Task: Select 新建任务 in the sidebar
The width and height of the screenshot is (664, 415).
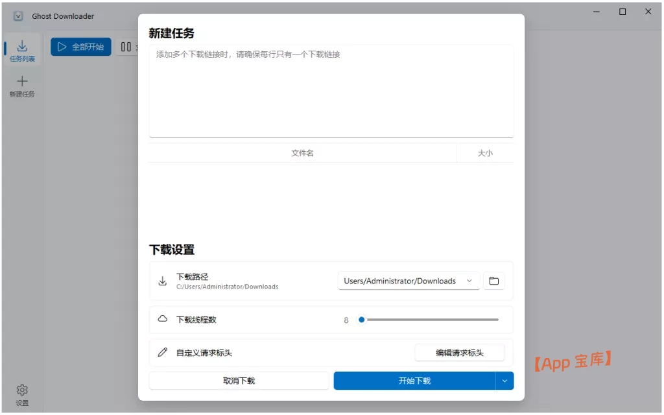Action: click(x=22, y=85)
